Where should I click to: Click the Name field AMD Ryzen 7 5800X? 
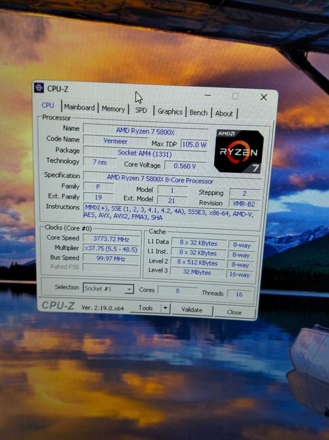click(145, 130)
